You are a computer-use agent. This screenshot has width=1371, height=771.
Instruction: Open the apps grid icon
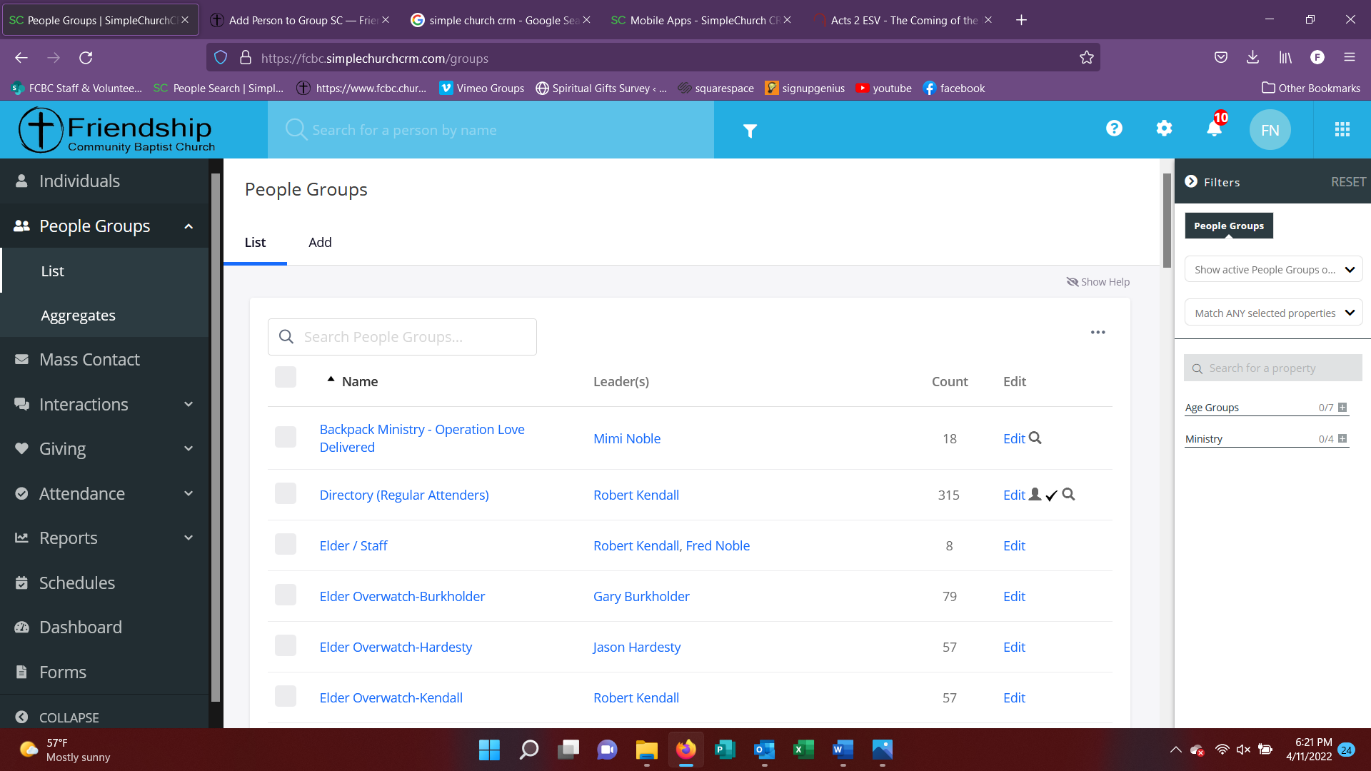point(1342,129)
